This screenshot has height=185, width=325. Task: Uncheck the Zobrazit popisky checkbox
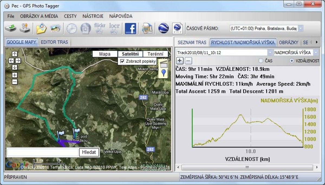(x=122, y=61)
